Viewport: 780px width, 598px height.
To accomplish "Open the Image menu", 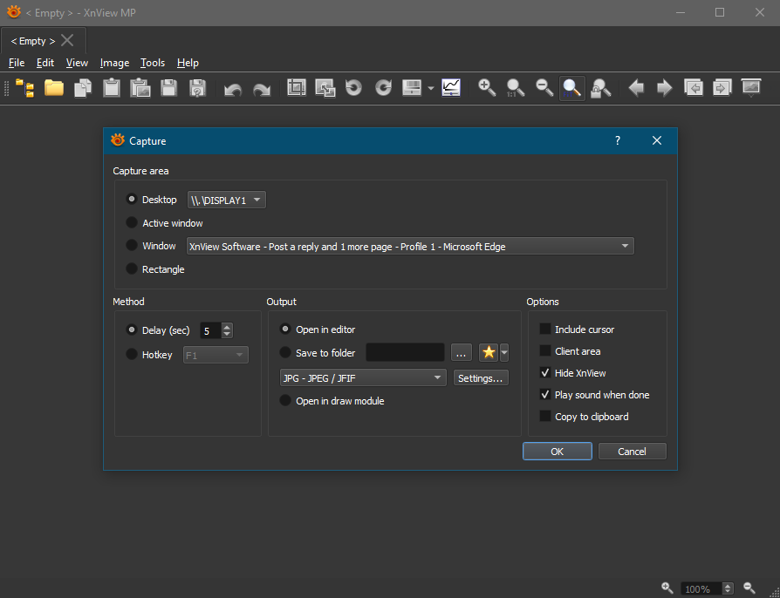I will (114, 63).
